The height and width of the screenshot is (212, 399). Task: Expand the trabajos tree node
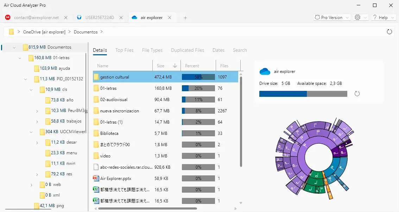37,122
